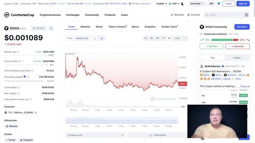Add DOGS to watchlist star button
Screen dimensions: 255x143
[x=38, y=28]
